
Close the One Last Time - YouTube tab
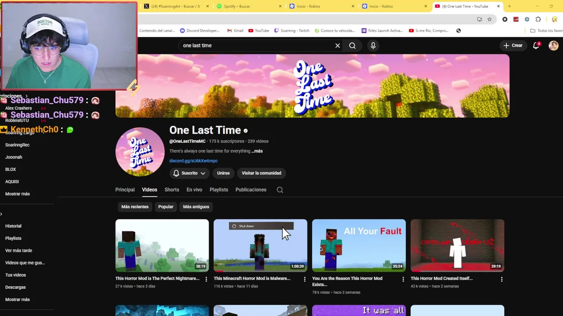pyautogui.click(x=498, y=6)
